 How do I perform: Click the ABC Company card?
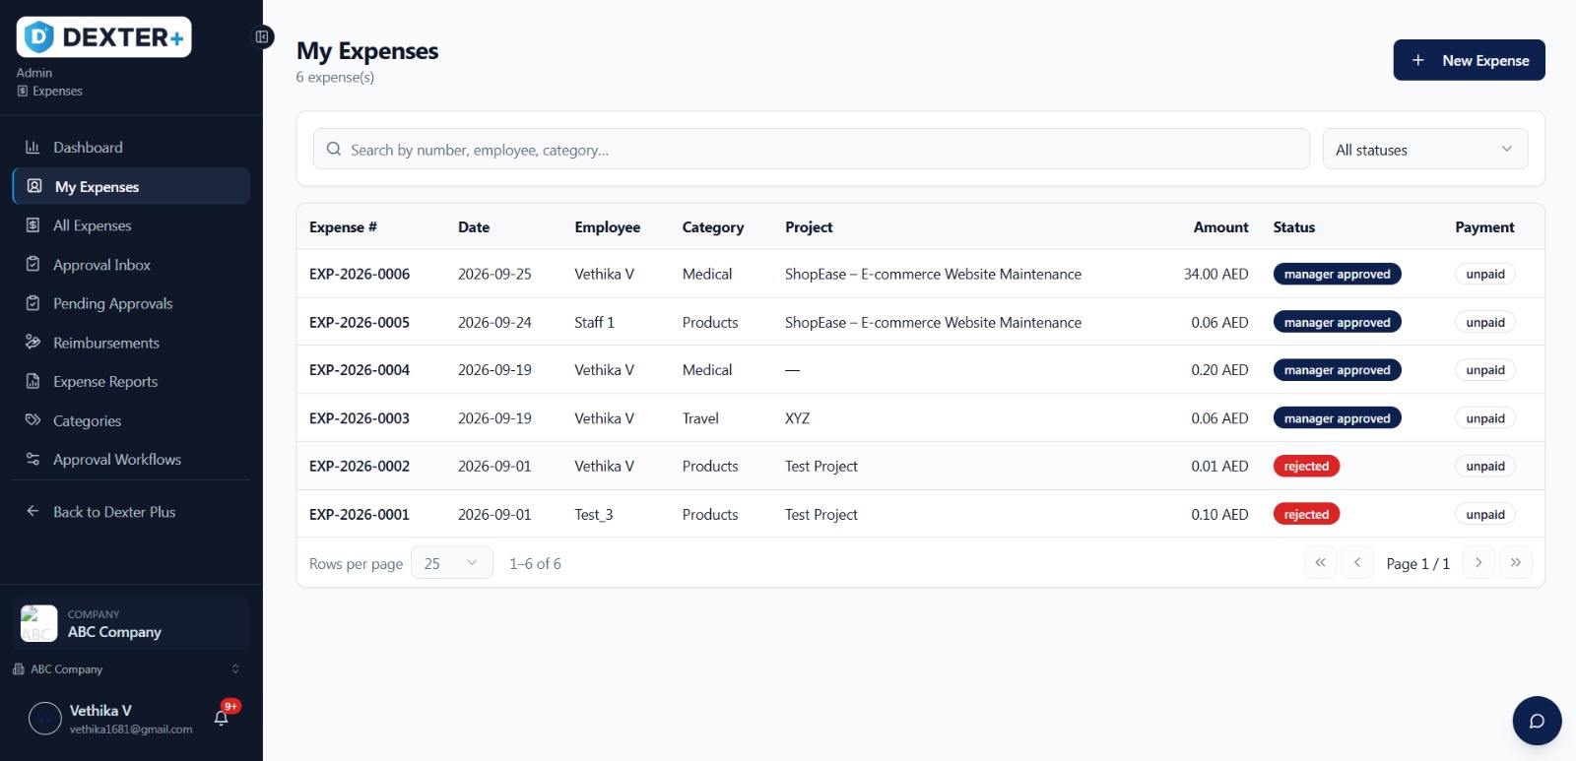coord(131,623)
